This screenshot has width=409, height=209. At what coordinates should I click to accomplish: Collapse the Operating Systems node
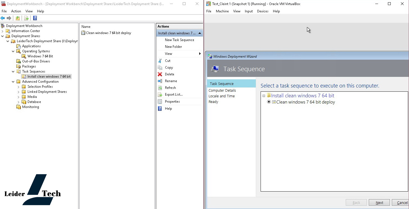13,51
